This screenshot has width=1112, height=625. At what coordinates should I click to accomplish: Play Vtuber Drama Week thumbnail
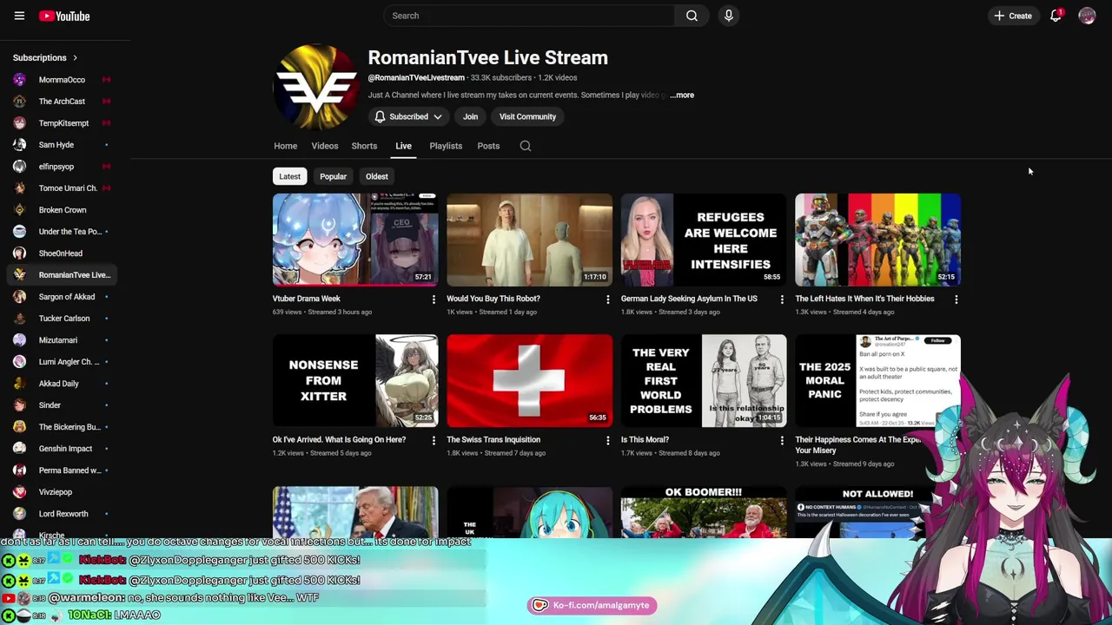click(x=355, y=240)
